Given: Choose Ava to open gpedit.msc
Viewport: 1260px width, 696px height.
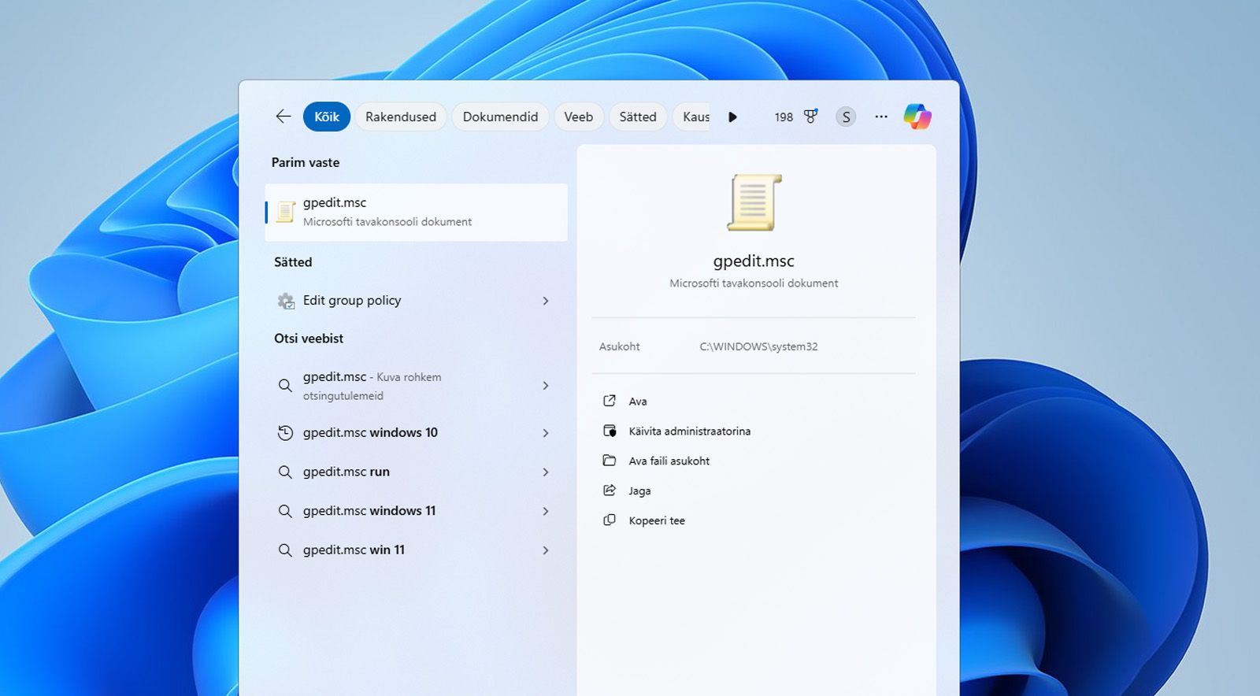Looking at the screenshot, I should [638, 402].
